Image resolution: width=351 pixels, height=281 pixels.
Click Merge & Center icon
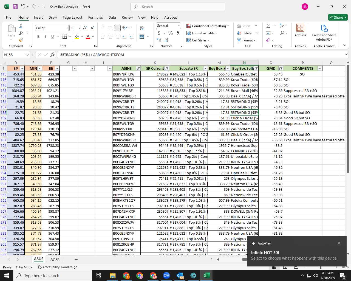click(142, 37)
